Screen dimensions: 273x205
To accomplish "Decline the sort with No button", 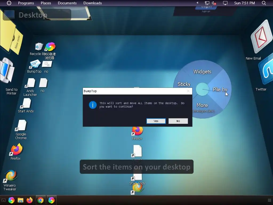I will pyautogui.click(x=178, y=121).
